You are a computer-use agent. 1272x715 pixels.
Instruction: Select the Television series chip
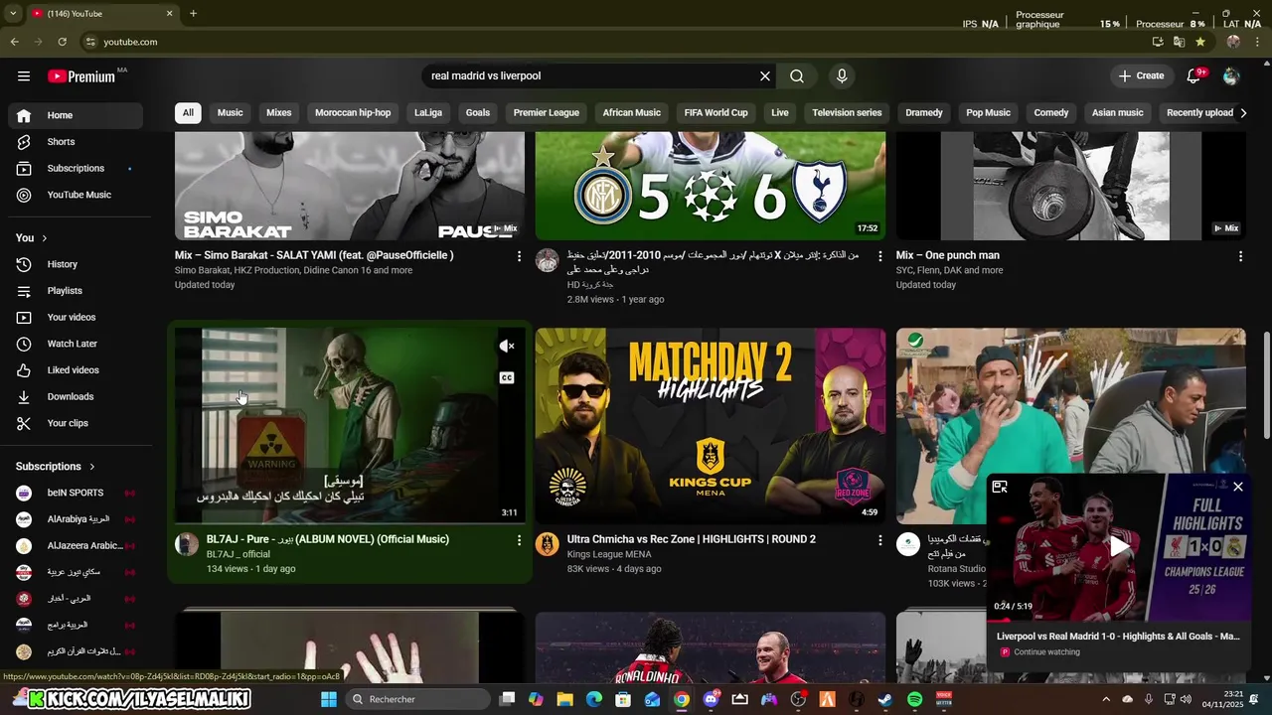tap(847, 113)
